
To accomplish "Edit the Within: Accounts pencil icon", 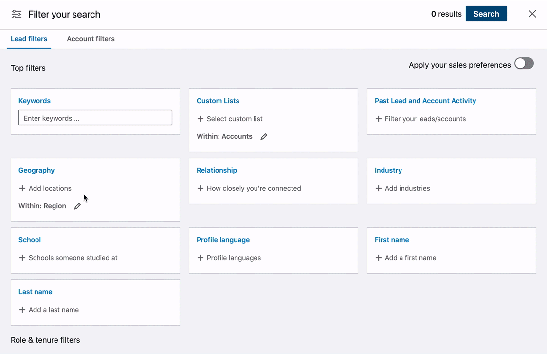I will 264,137.
